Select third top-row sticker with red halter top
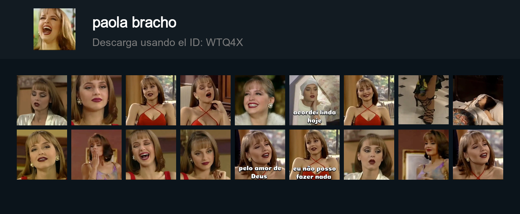This screenshot has width=520, height=214. coord(151,100)
